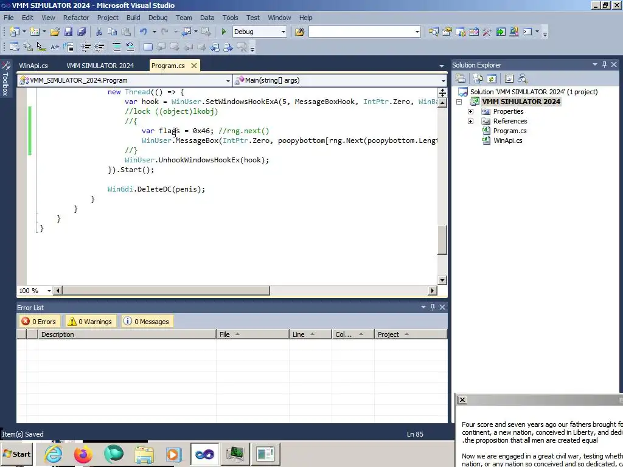Viewport: 623px width, 467px height.
Task: Open the Toolbox side panel
Action: tap(5, 78)
